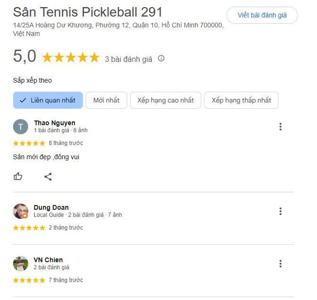Click the "3 bài đánh giá" review count
The height and width of the screenshot is (300, 317).
pos(128,59)
